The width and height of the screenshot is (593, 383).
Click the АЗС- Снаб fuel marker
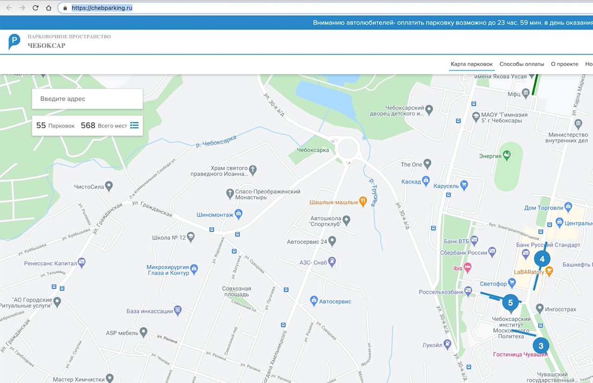(332, 262)
